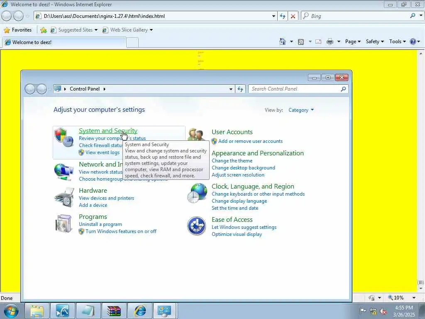Screen dimensions: 425x319
Task: Click Internet Explorer forward button
Action: 18,16
